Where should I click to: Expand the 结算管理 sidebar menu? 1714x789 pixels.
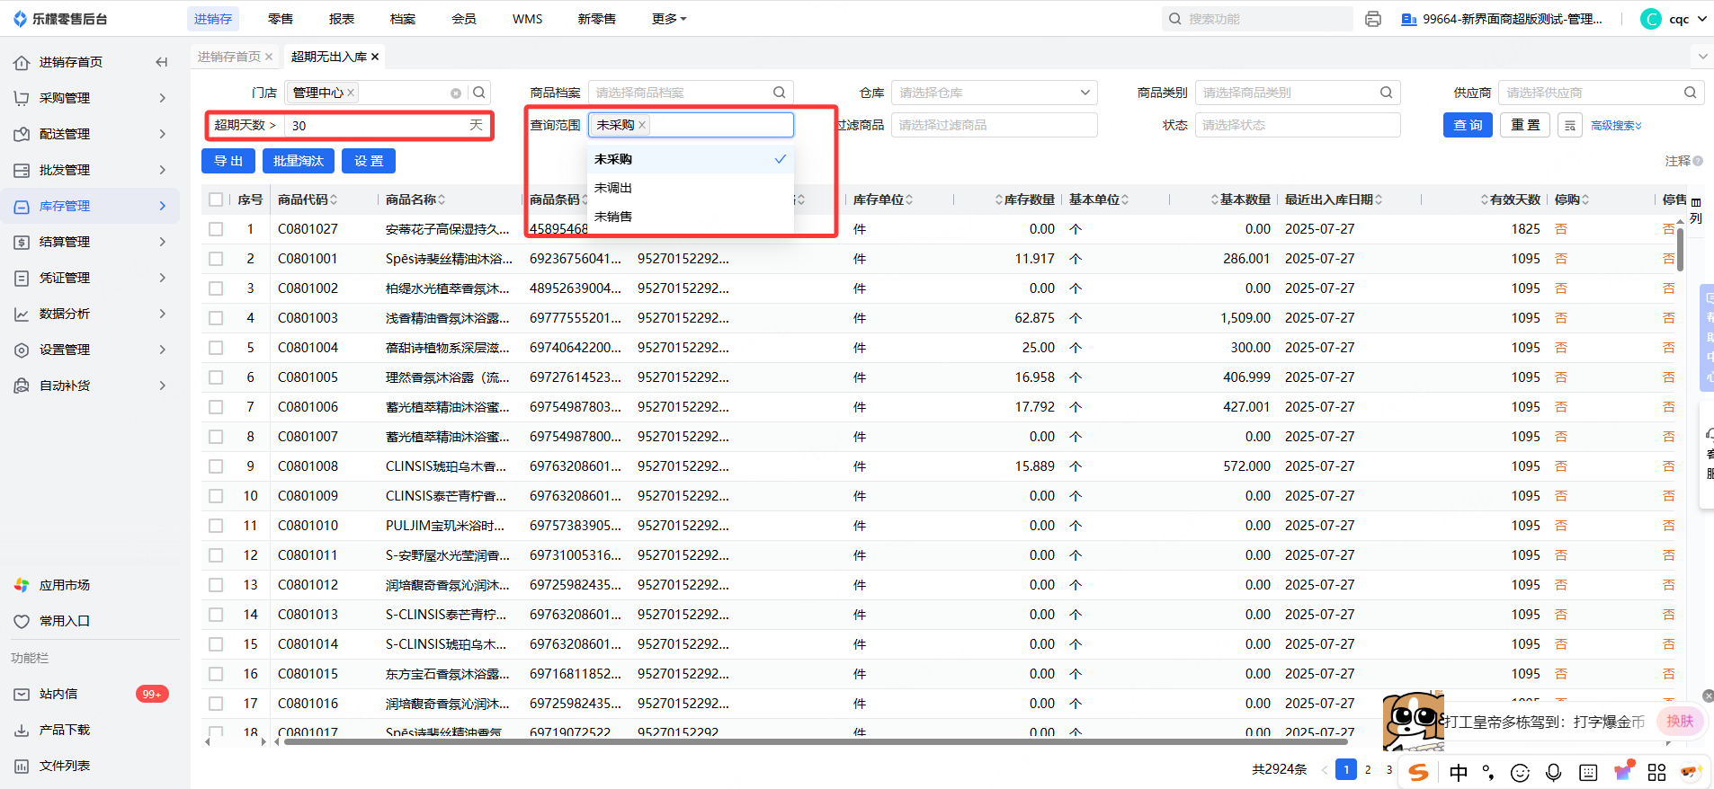coord(90,242)
